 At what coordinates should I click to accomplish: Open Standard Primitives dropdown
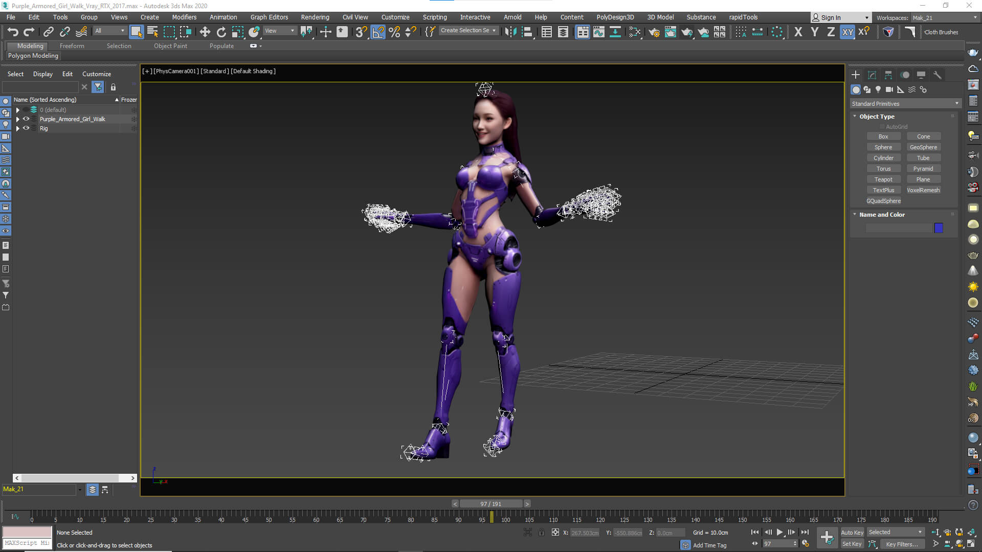905,104
